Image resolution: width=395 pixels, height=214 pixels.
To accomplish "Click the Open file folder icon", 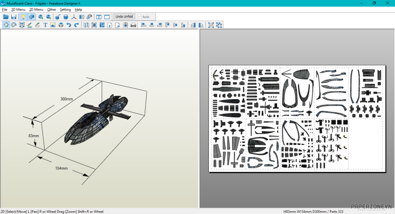I will (6, 17).
